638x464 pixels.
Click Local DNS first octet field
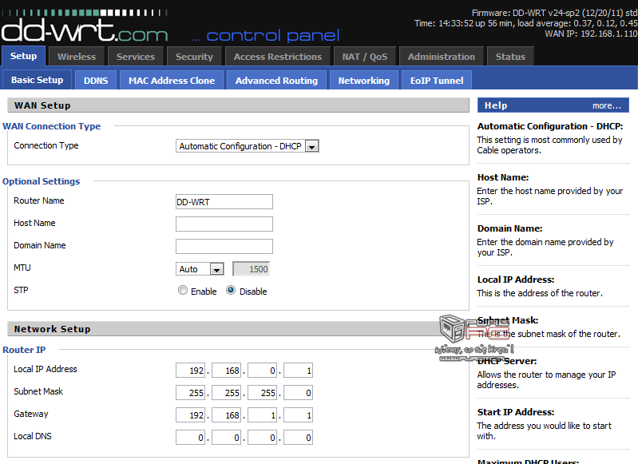pyautogui.click(x=190, y=438)
